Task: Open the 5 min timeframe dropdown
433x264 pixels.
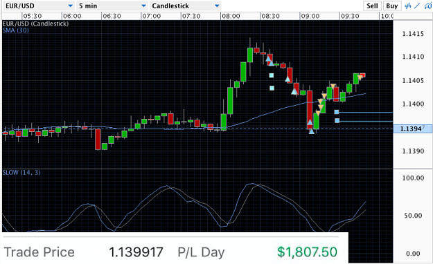Action: pos(112,6)
